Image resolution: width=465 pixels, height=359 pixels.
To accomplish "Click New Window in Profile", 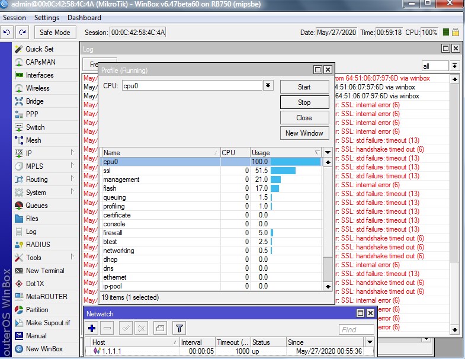I will coord(304,133).
